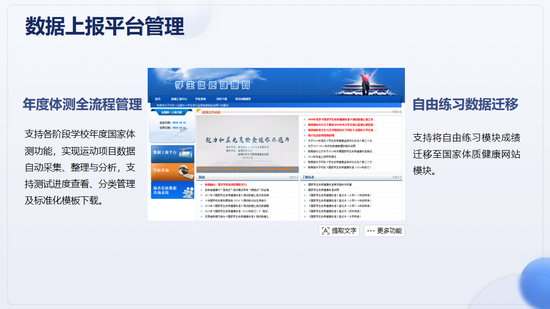Select 首页 in the website navigation bar
The height and width of the screenshot is (309, 550).
[158, 99]
